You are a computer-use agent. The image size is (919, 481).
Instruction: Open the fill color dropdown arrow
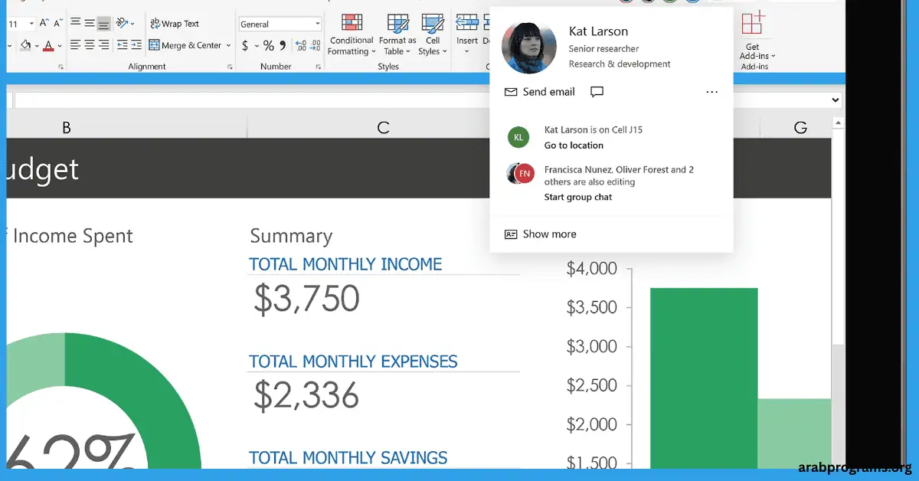click(36, 46)
